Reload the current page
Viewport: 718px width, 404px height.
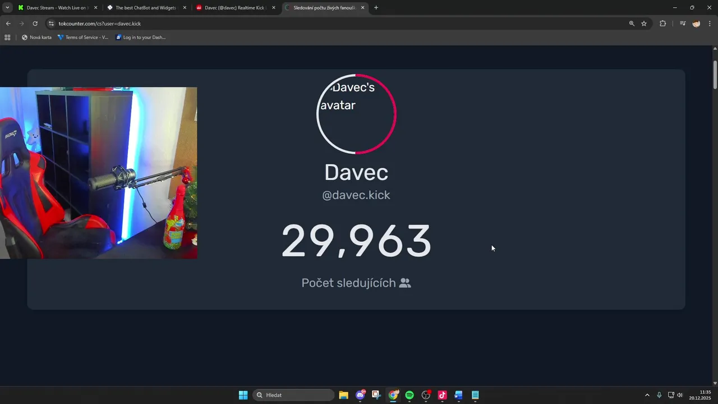(35, 24)
